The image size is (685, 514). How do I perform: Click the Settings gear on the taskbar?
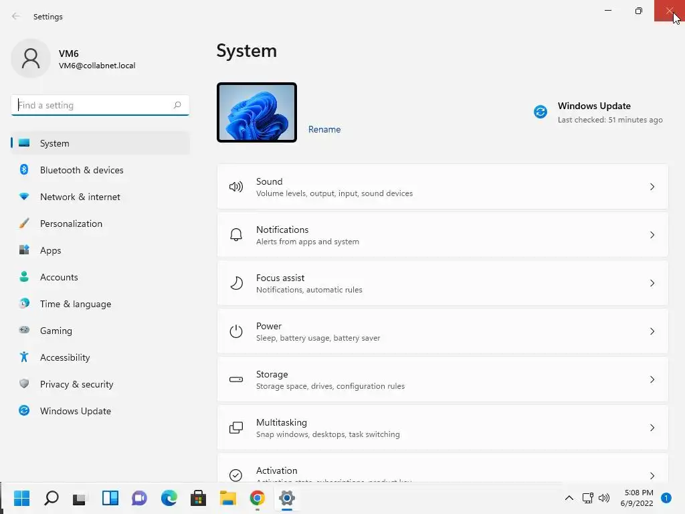coord(287,498)
